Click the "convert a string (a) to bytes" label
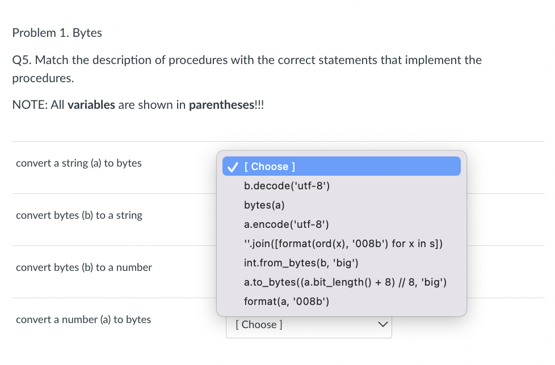 point(79,163)
